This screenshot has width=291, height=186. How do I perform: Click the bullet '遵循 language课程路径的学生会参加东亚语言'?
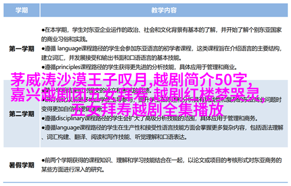click(162, 49)
